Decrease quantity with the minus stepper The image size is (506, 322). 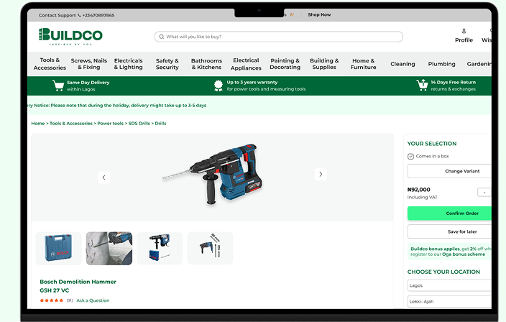click(484, 192)
